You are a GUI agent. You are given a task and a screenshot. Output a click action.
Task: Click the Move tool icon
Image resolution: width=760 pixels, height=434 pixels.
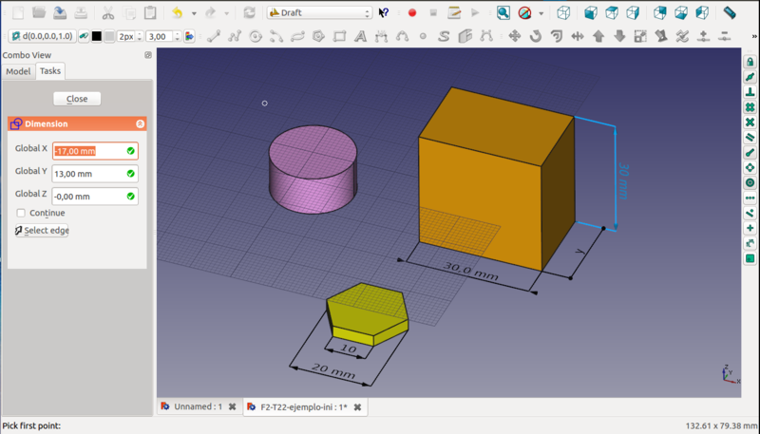coord(515,36)
